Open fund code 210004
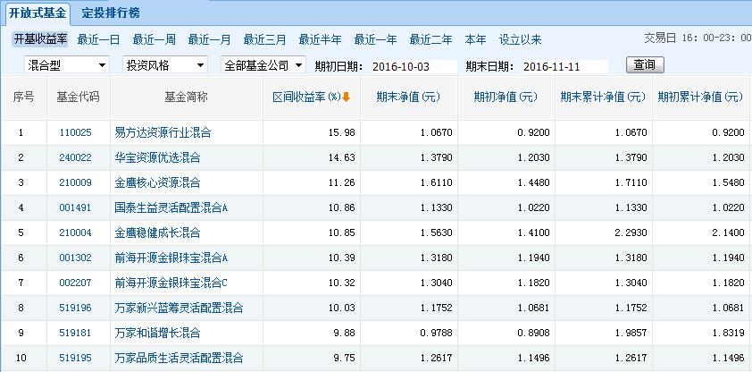Image resolution: width=752 pixels, height=372 pixels. click(x=75, y=233)
